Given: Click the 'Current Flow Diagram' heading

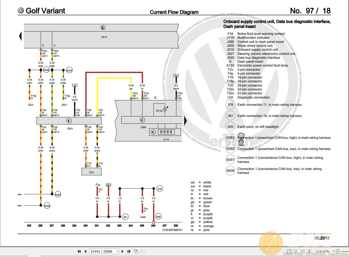Looking at the screenshot, I should (174, 12).
